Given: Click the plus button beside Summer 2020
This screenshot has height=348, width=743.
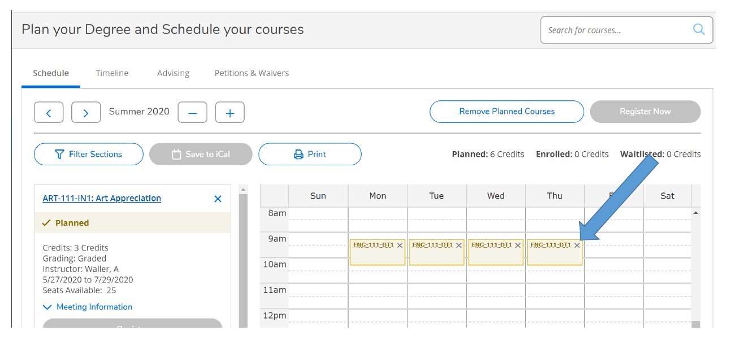Looking at the screenshot, I should click(230, 112).
